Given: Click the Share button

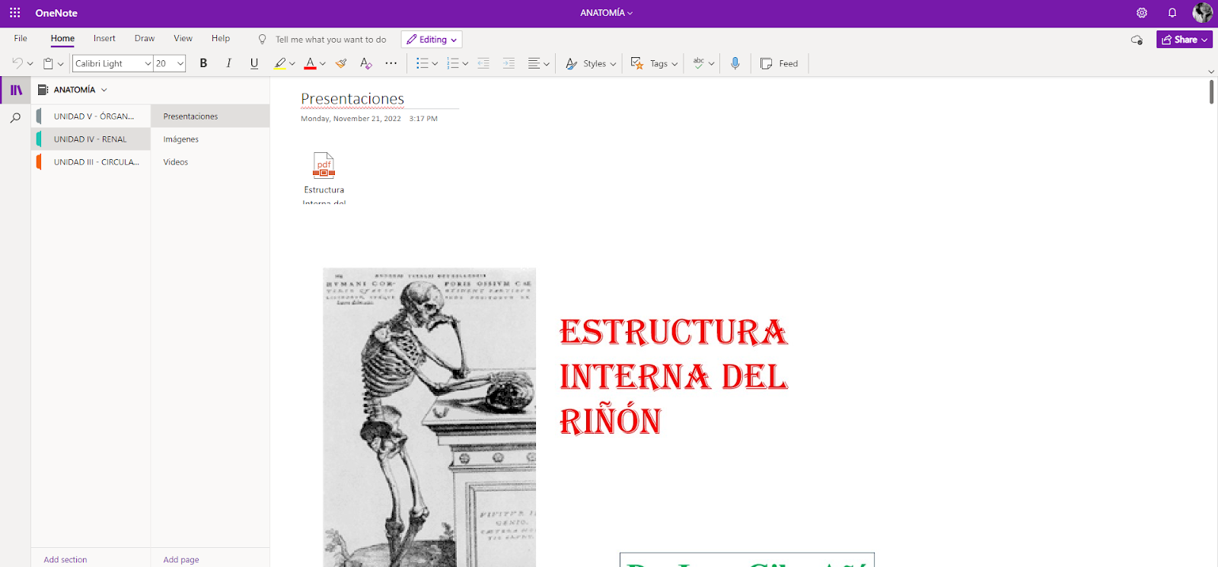Looking at the screenshot, I should [1184, 40].
